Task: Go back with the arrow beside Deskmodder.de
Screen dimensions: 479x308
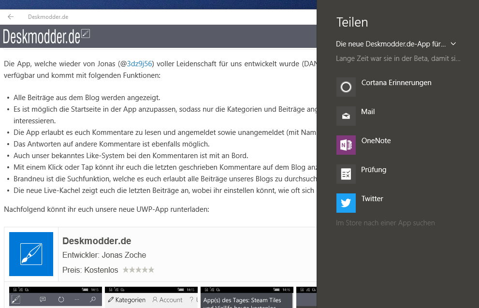Action: click(11, 17)
